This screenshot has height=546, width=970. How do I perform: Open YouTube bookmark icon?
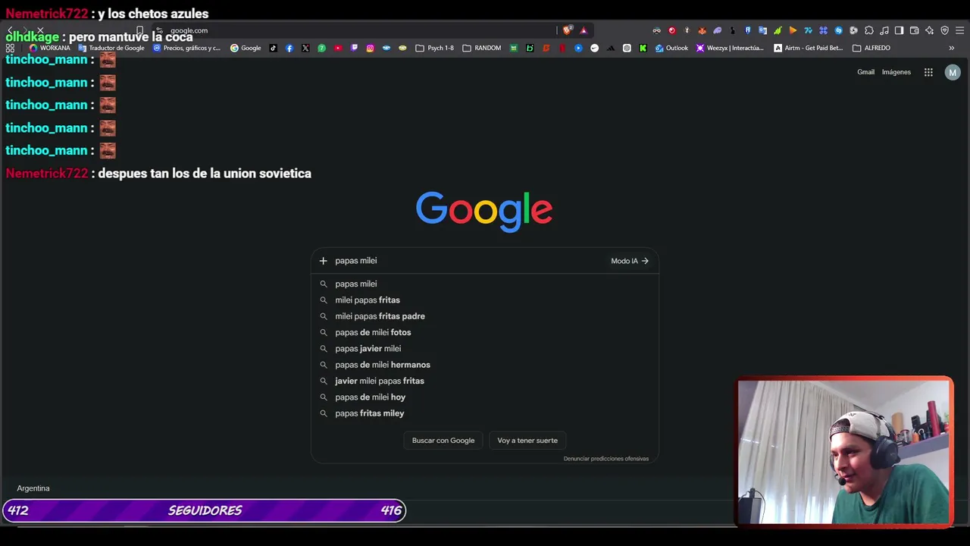(x=338, y=48)
